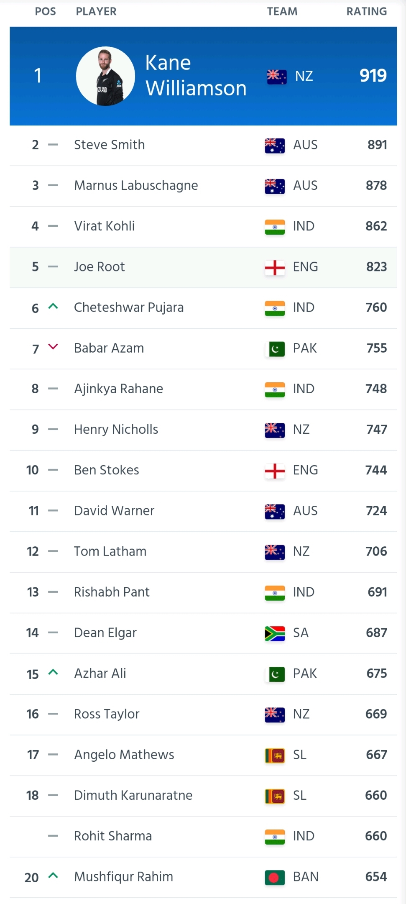Click the South Africa flag beside Dean Elgar
This screenshot has height=904, width=406.
click(275, 633)
